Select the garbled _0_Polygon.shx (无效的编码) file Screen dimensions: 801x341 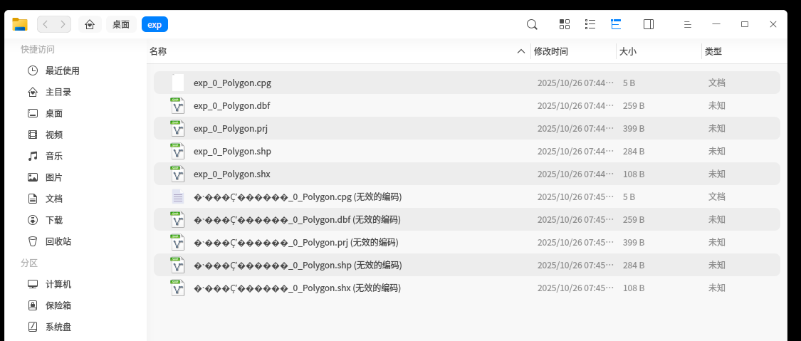[467, 288]
